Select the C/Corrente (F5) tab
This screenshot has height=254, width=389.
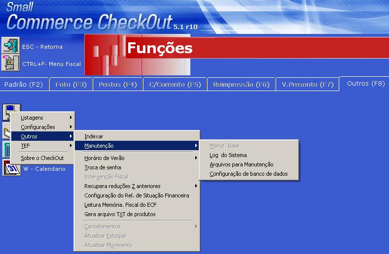tap(175, 85)
